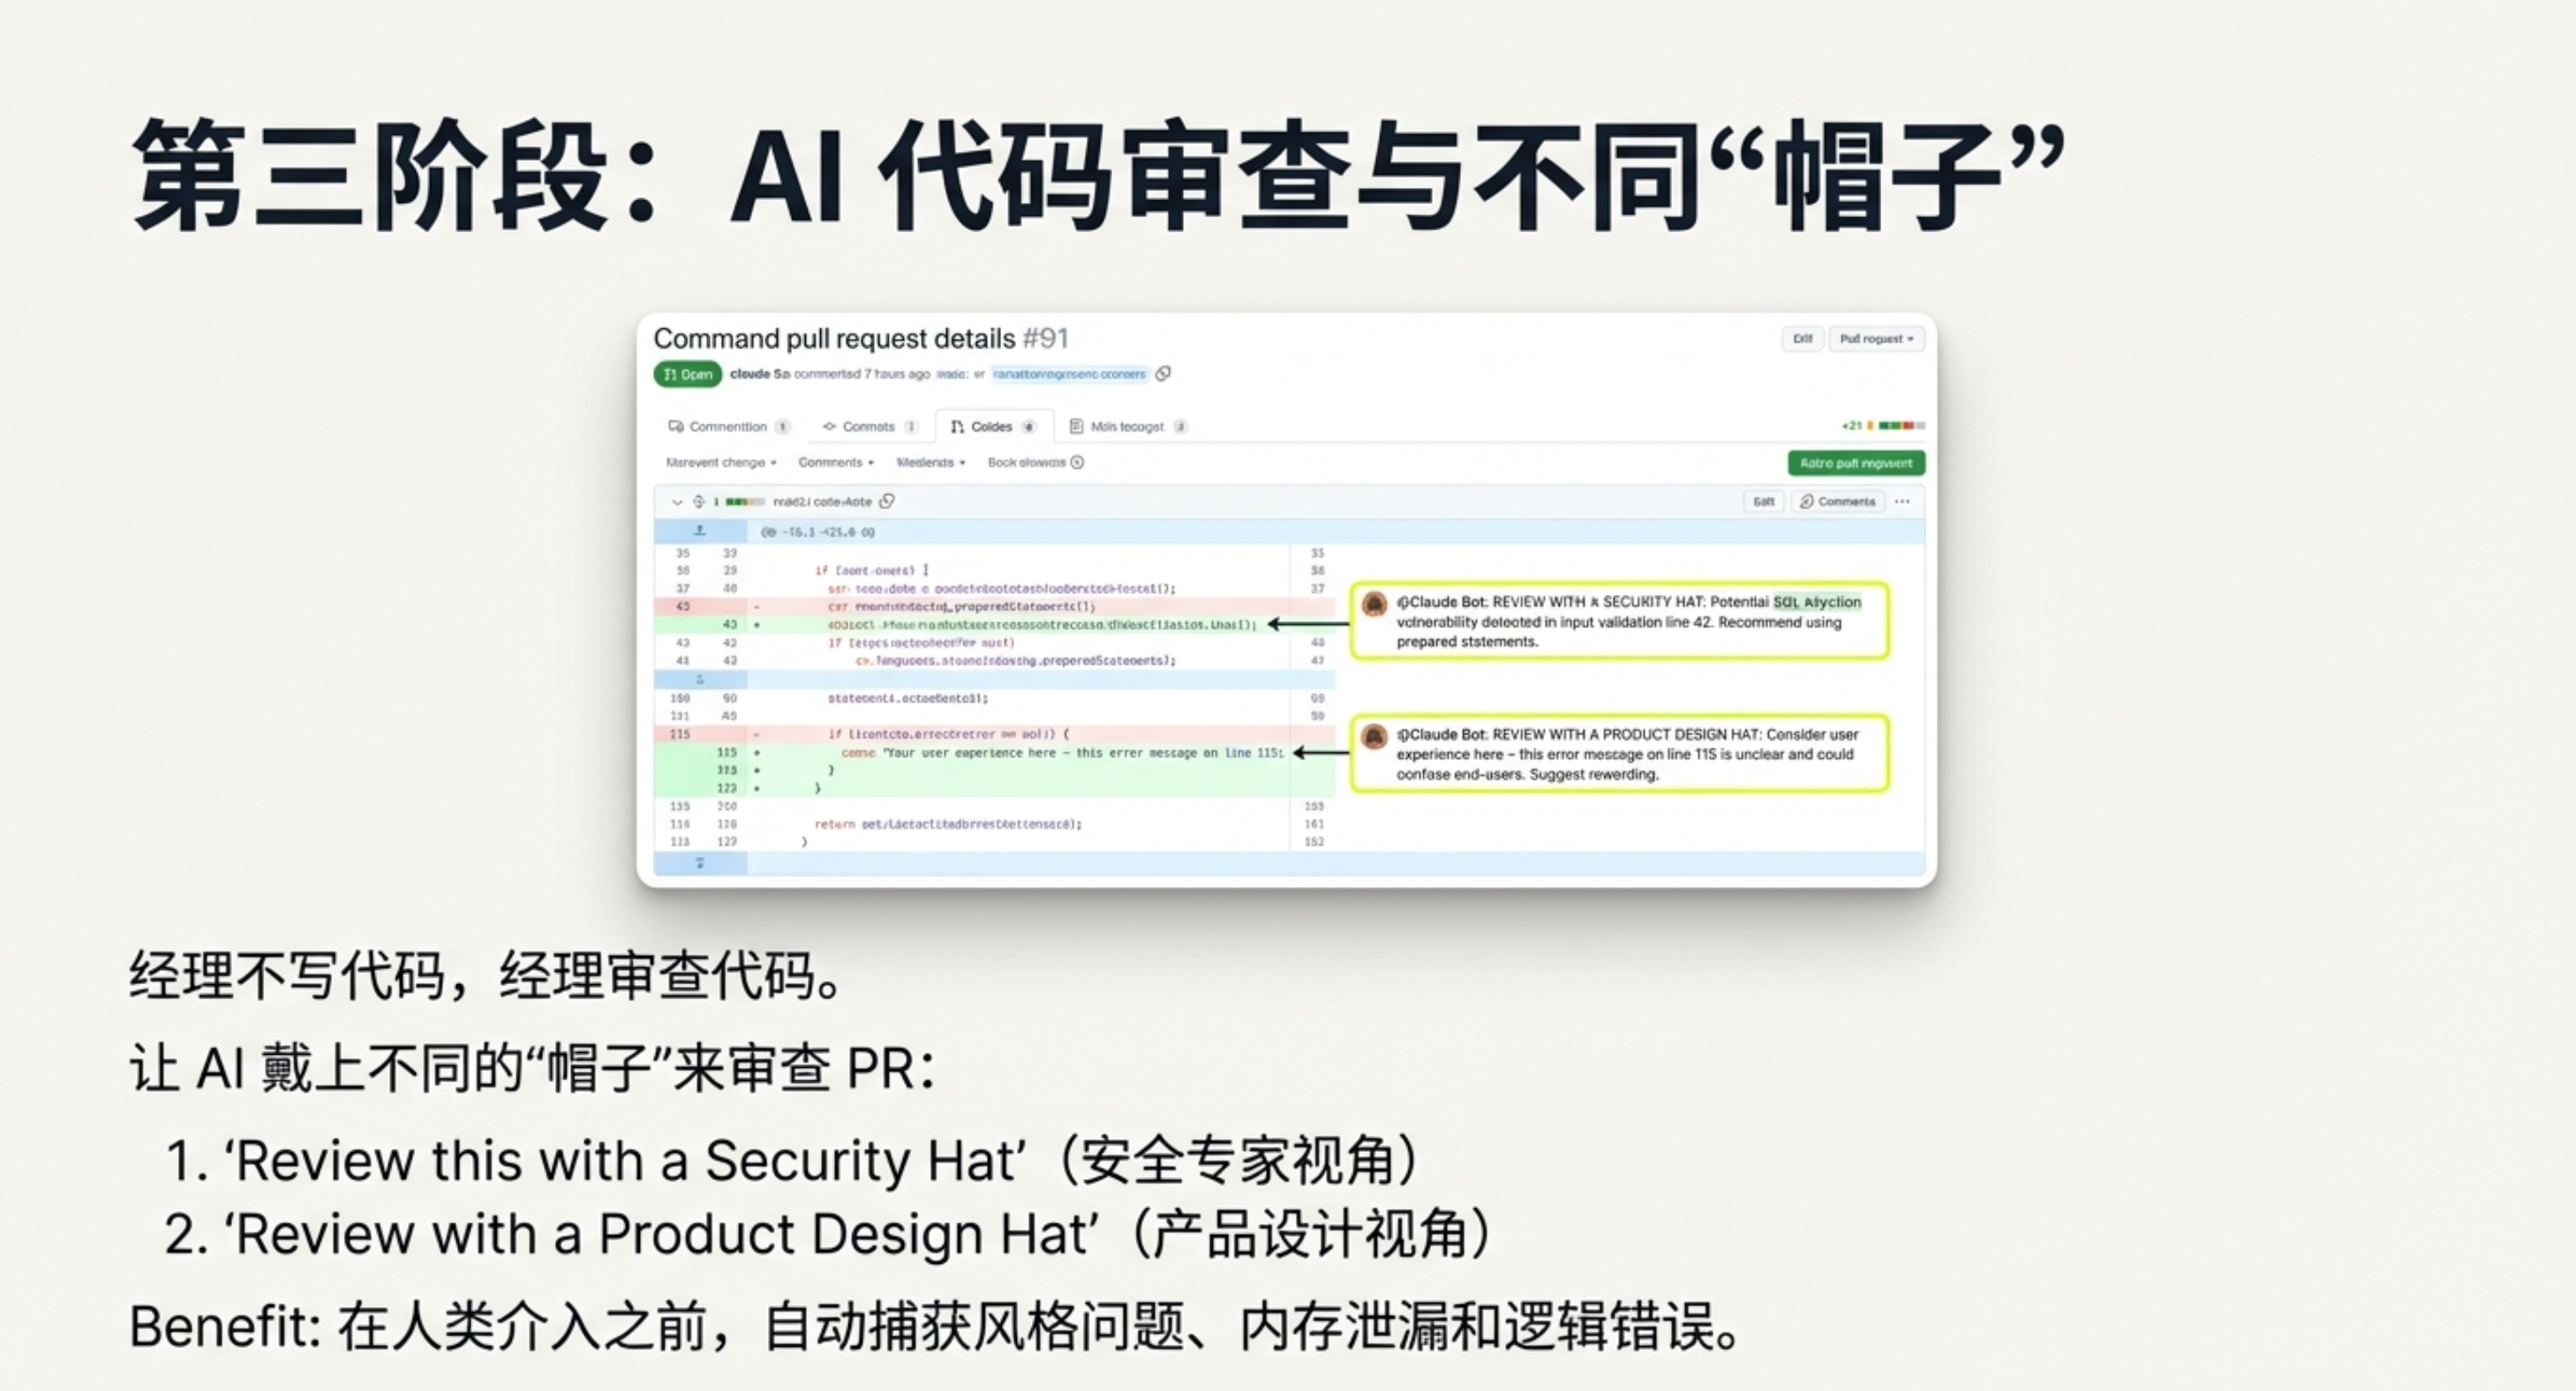This screenshot has width=2576, height=1391.
Task: Expand diff downward at bottom hunk arrow
Action: (x=699, y=862)
